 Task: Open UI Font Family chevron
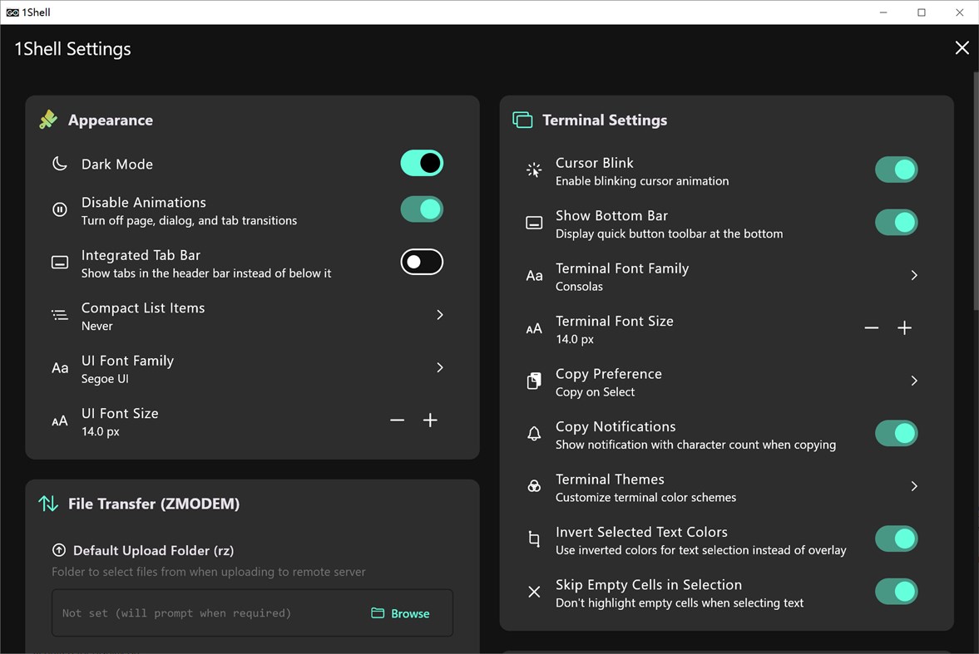[x=439, y=367]
